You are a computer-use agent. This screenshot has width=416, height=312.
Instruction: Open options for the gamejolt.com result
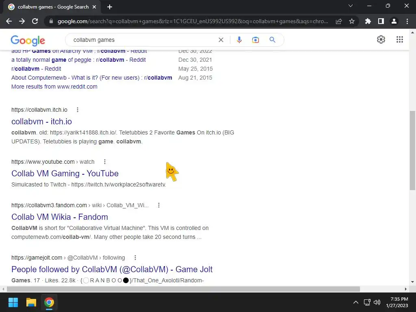135,258
